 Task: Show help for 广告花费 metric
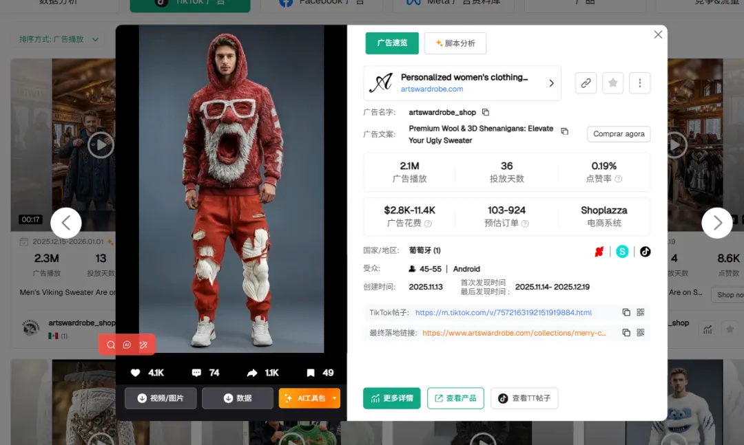coord(428,224)
